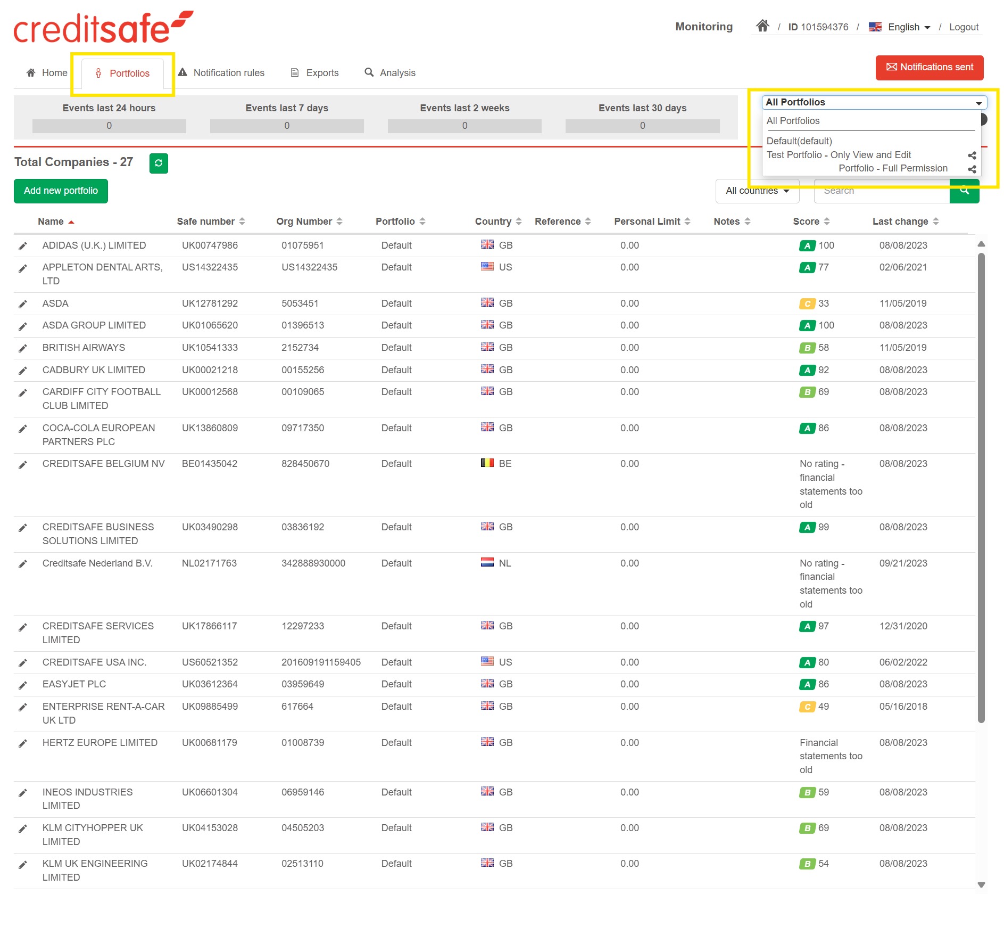Select Default(default) from portfolio list

(x=799, y=141)
